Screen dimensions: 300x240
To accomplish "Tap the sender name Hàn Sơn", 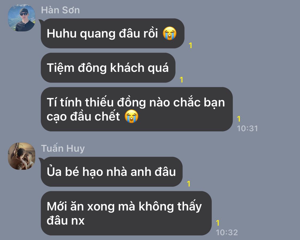I will [x=61, y=10].
